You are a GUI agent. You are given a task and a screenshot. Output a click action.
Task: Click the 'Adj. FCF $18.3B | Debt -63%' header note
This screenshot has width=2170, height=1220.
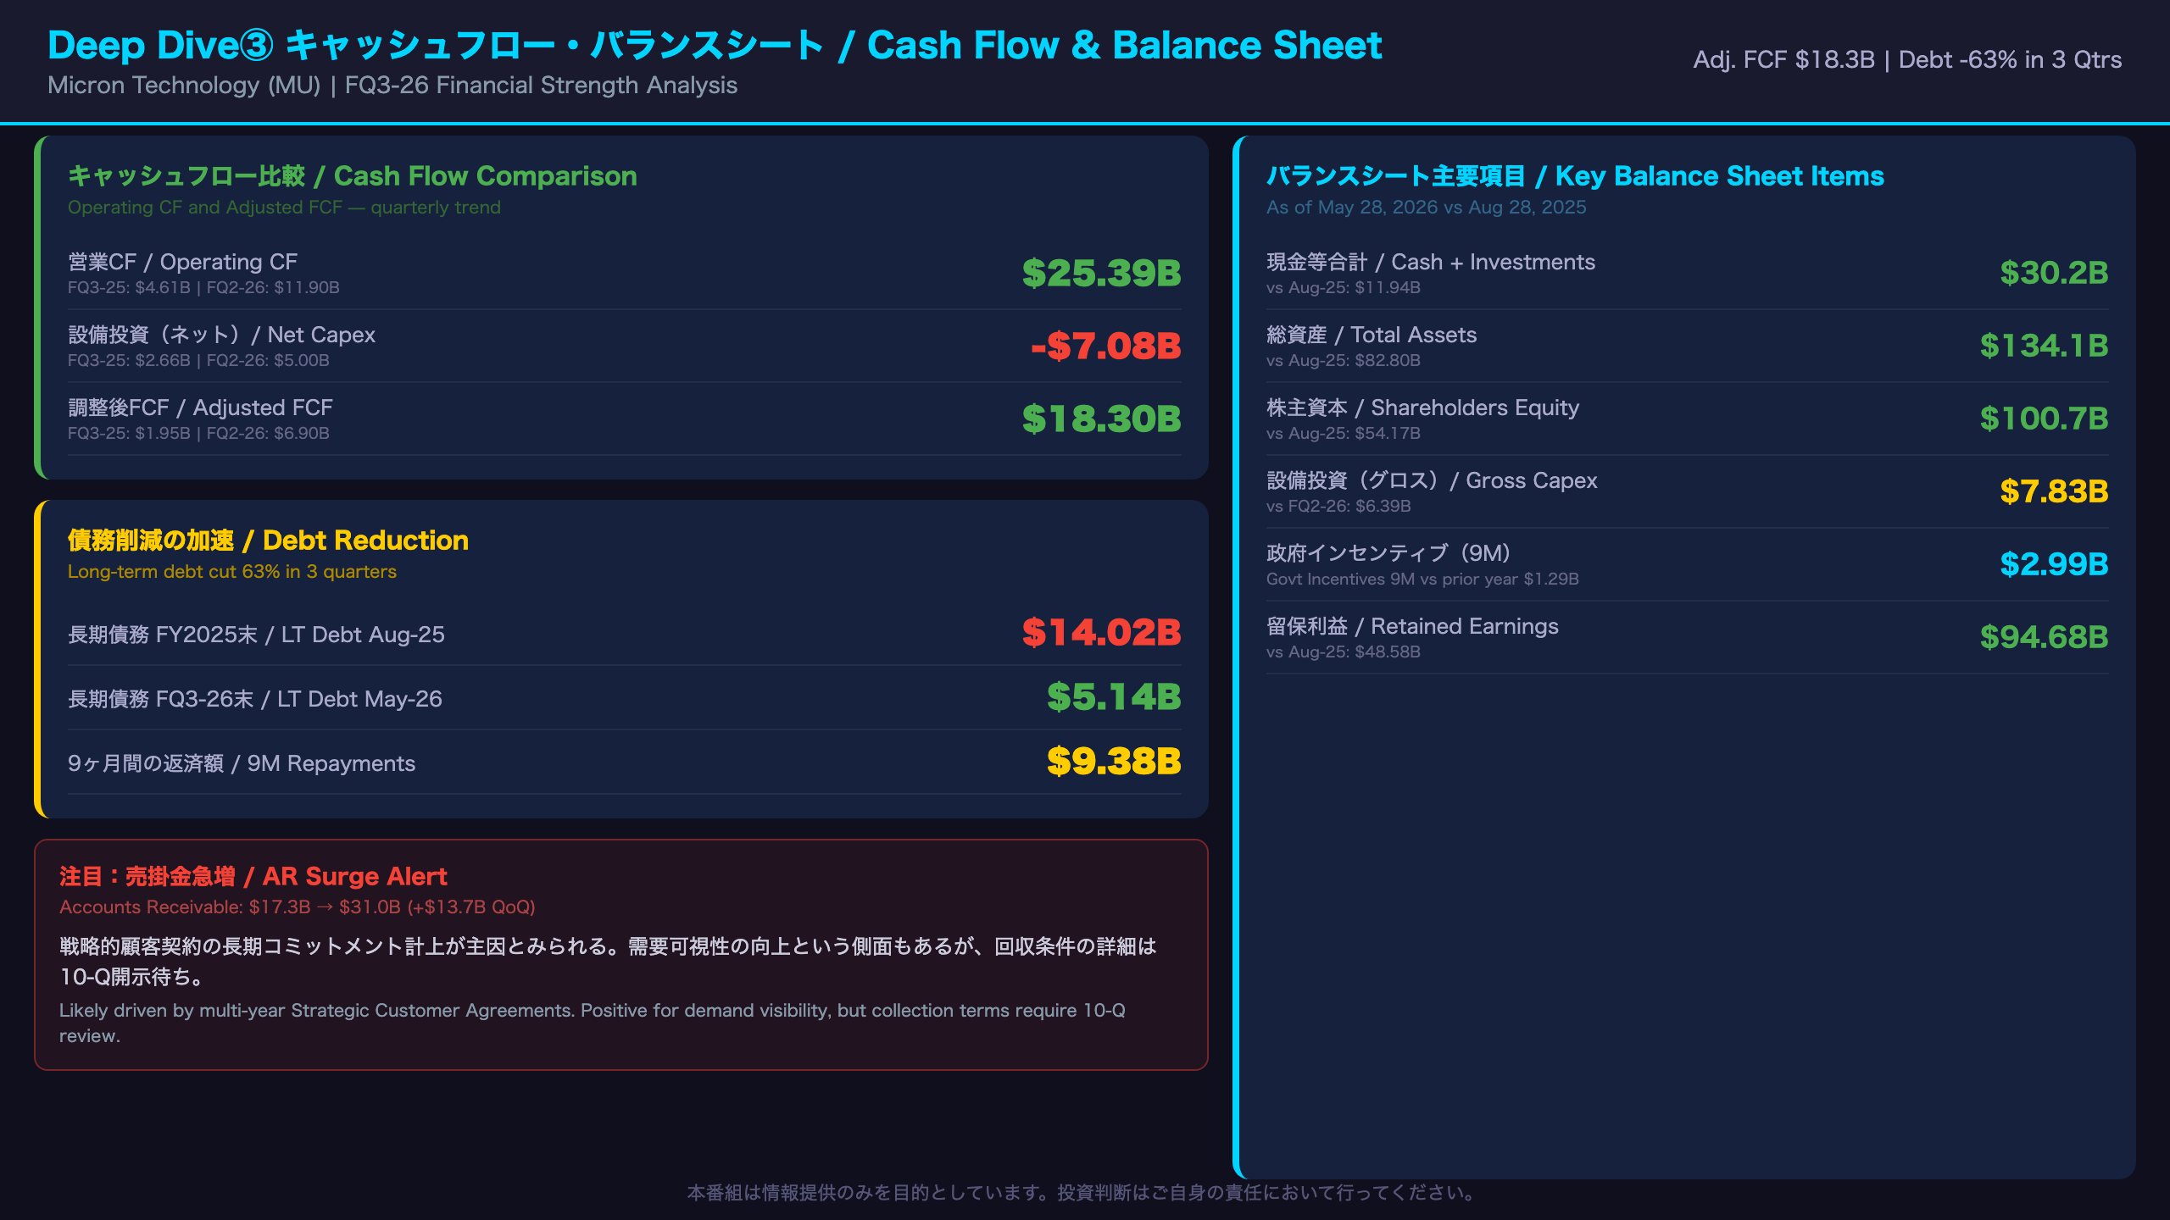(x=1907, y=60)
